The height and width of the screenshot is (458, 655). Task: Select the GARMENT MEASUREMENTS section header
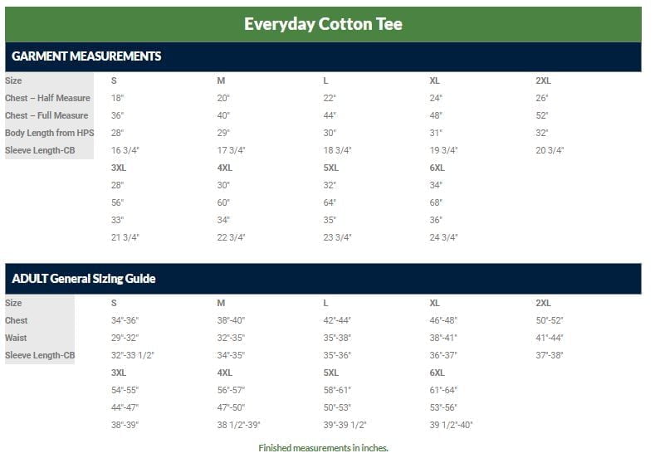click(86, 56)
